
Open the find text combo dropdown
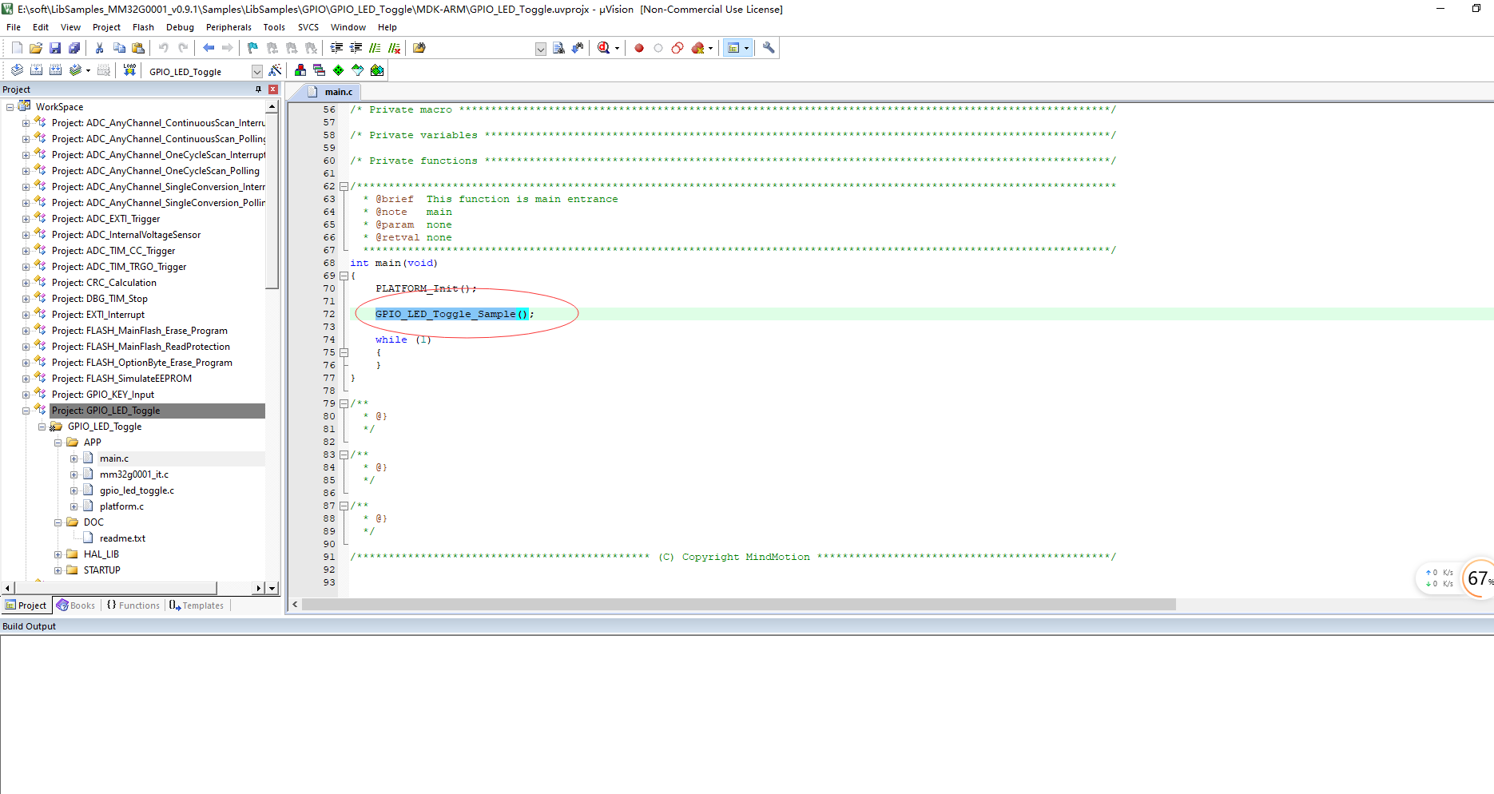pyautogui.click(x=541, y=49)
